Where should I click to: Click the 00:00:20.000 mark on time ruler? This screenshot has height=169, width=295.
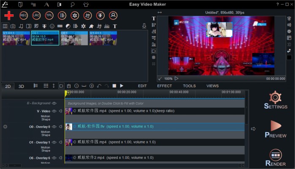tap(127, 92)
